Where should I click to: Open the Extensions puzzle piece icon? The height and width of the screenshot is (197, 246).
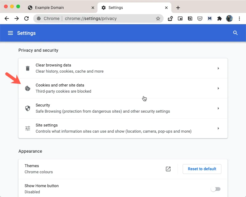pos(219,18)
